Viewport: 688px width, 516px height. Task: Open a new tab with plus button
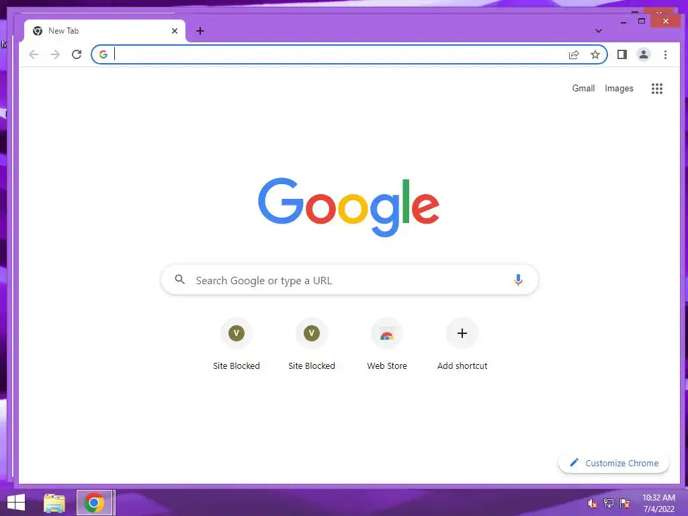point(200,31)
